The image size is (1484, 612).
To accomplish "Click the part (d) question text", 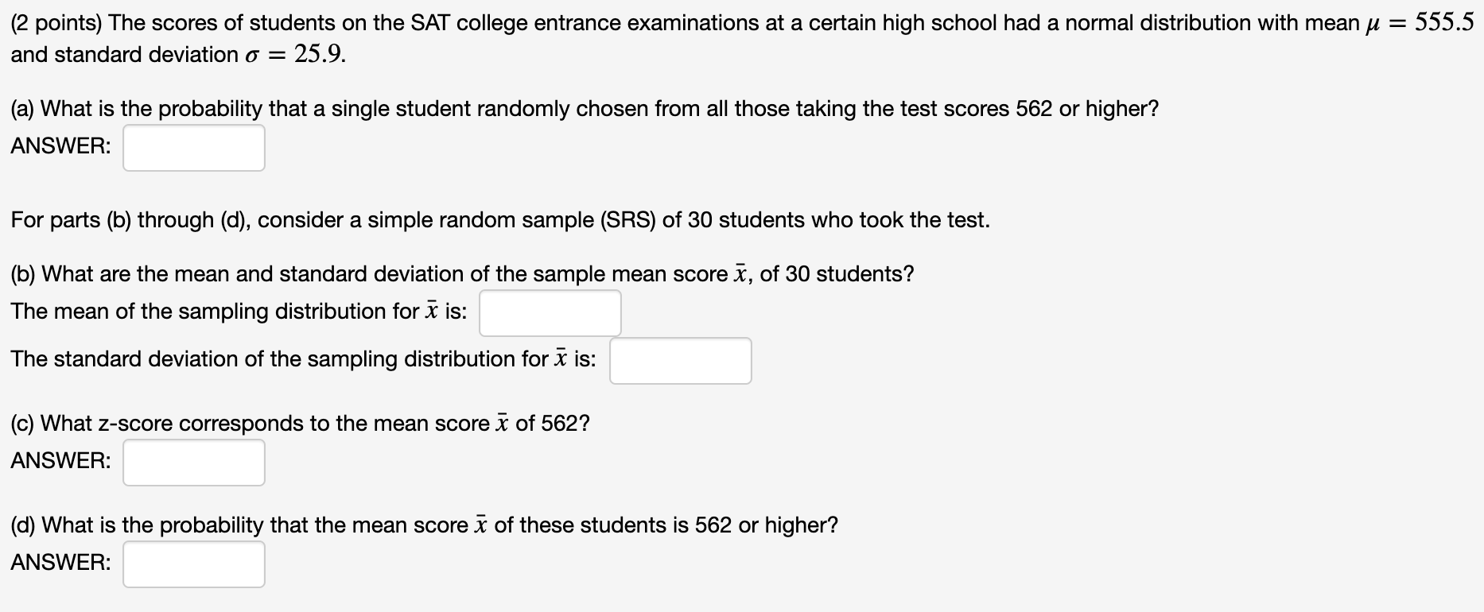I will [424, 525].
